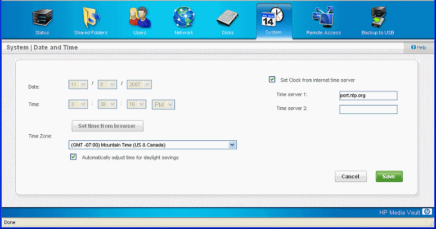
Task: Toggle automatically adjust for daylight savings
Action: (x=73, y=157)
